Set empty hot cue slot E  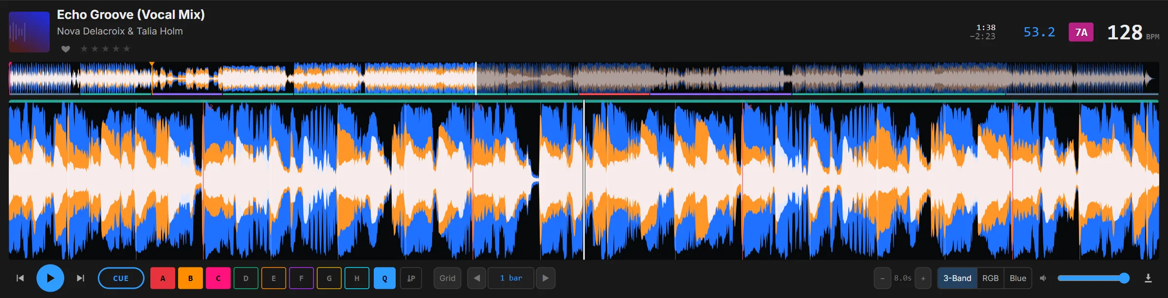pos(274,278)
